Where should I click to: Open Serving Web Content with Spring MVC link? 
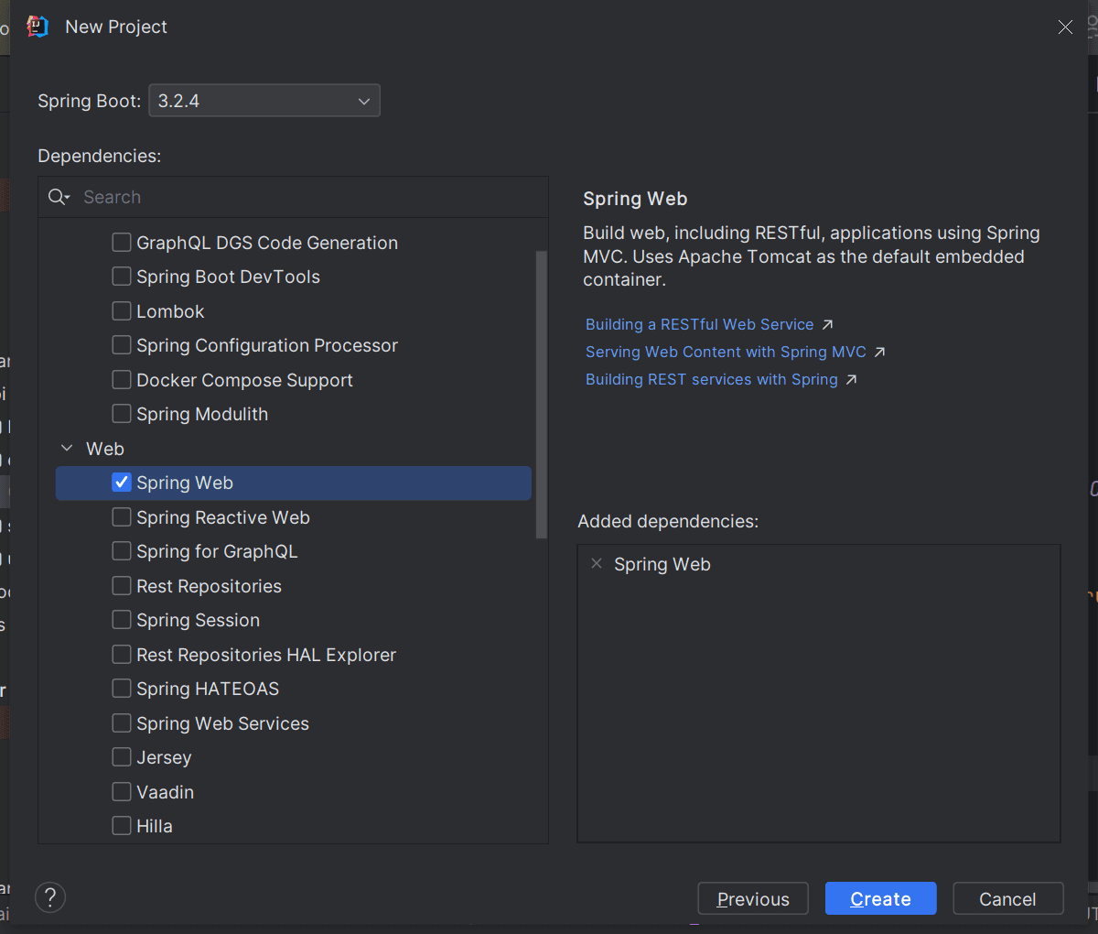tap(726, 352)
